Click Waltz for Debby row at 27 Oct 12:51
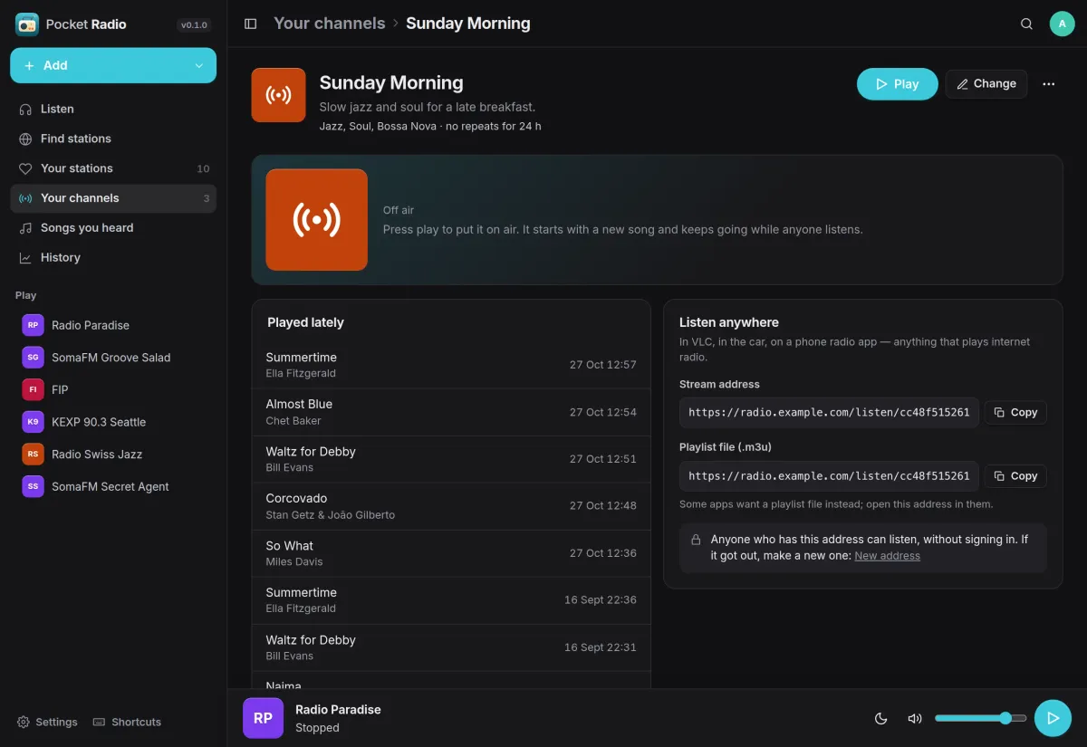The image size is (1087, 747). pyautogui.click(x=451, y=459)
